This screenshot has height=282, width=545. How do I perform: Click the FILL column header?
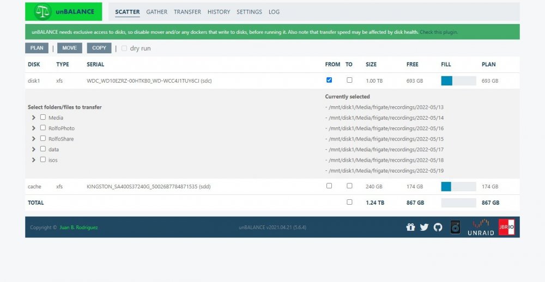pyautogui.click(x=446, y=64)
